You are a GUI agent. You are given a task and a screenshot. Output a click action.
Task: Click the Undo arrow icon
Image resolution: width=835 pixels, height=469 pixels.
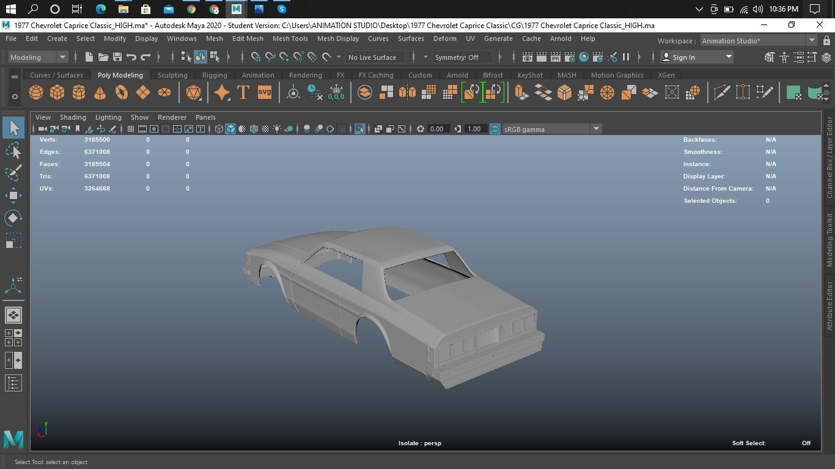point(131,57)
